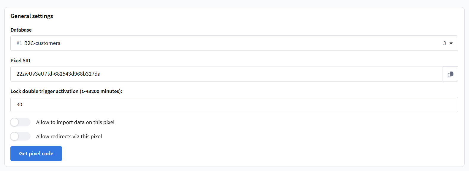Click the 'Allow to import data on this pixel' label
The height and width of the screenshot is (171, 469).
pos(75,122)
